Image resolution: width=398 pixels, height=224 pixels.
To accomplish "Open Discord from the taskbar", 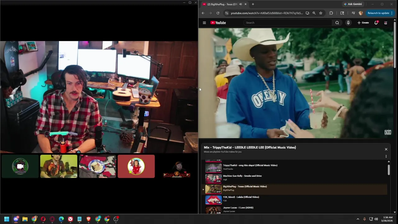I will click(16, 219).
